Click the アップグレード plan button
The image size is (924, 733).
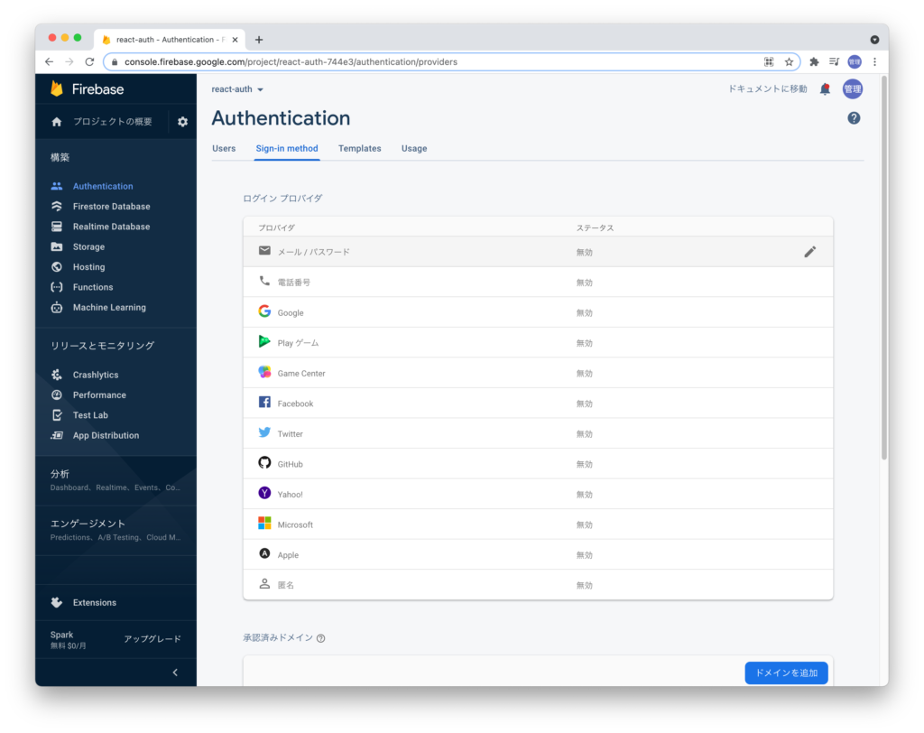click(x=152, y=639)
